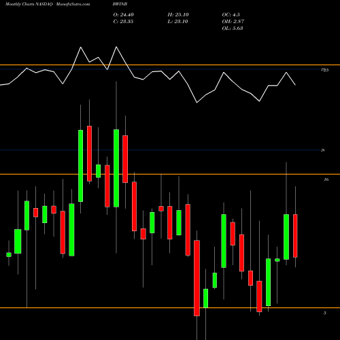
Task: Click the 'OC: 4.5' value
Action: 231,15
